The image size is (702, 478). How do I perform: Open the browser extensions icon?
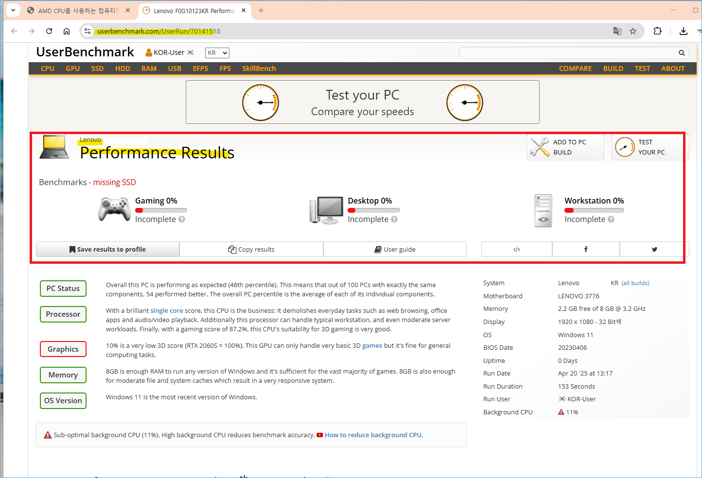coord(657,31)
